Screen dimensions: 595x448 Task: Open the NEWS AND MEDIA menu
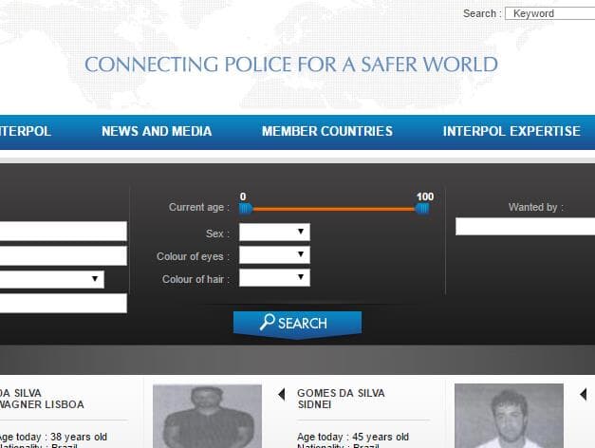tap(157, 131)
